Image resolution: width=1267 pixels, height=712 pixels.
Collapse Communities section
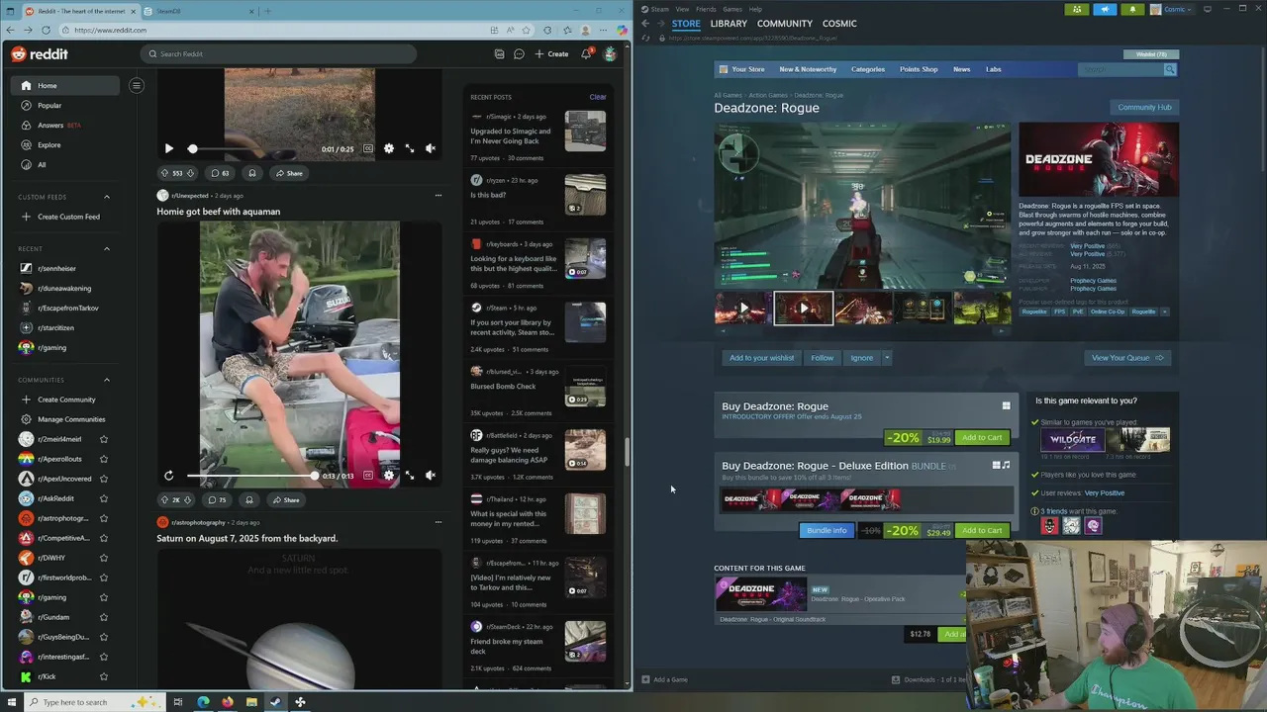point(107,380)
